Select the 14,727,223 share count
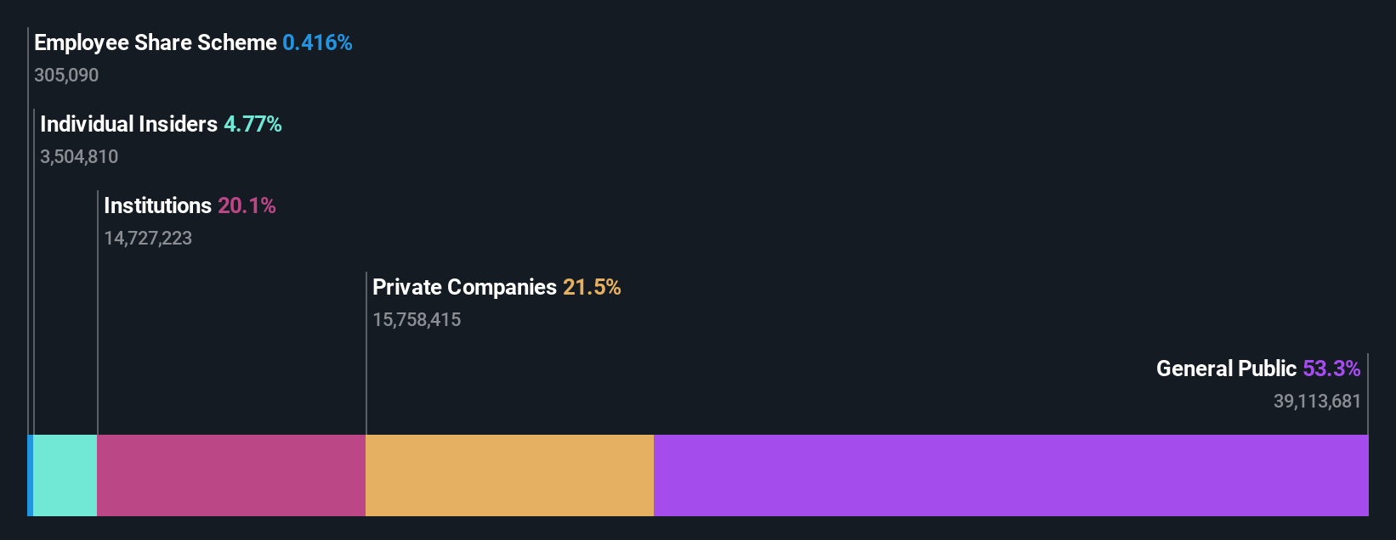 point(148,238)
